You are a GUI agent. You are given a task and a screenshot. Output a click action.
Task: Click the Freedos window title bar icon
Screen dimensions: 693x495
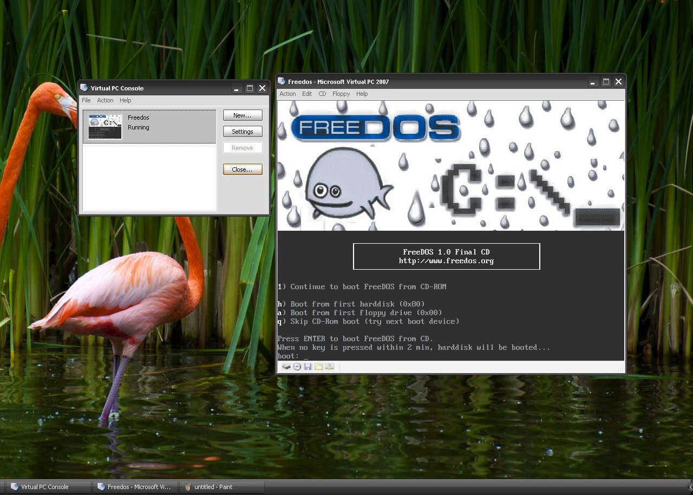tap(282, 82)
